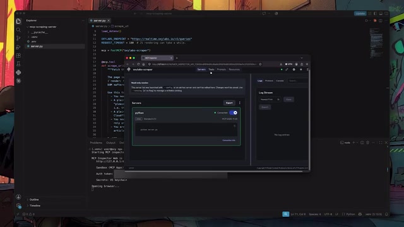The height and width of the screenshot is (227, 404).
Task: Open the Python view in VS Code activity bar
Action: (x=18, y=73)
